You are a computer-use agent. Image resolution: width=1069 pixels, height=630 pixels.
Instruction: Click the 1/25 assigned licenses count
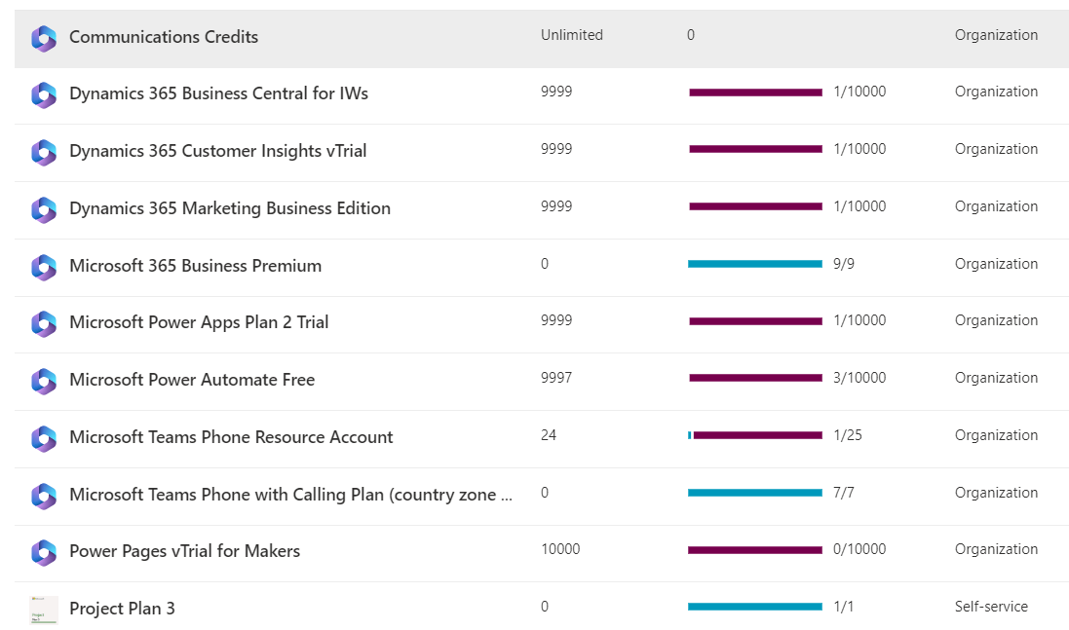tap(848, 435)
